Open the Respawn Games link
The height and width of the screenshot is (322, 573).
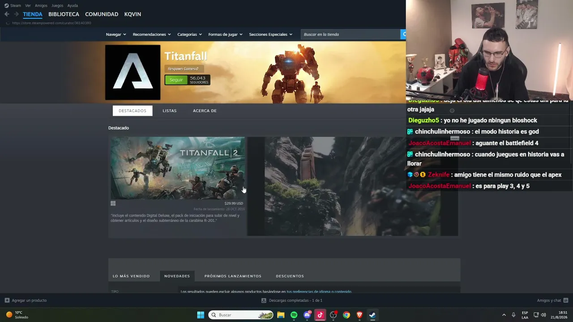click(x=183, y=69)
